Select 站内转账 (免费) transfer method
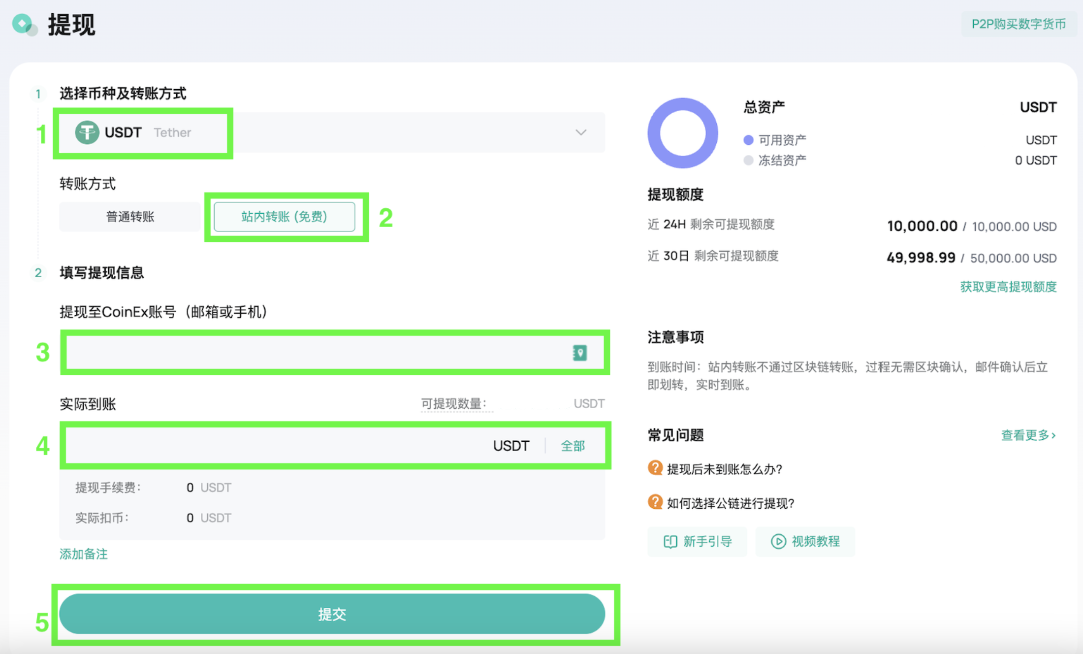Image resolution: width=1083 pixels, height=654 pixels. (x=284, y=217)
